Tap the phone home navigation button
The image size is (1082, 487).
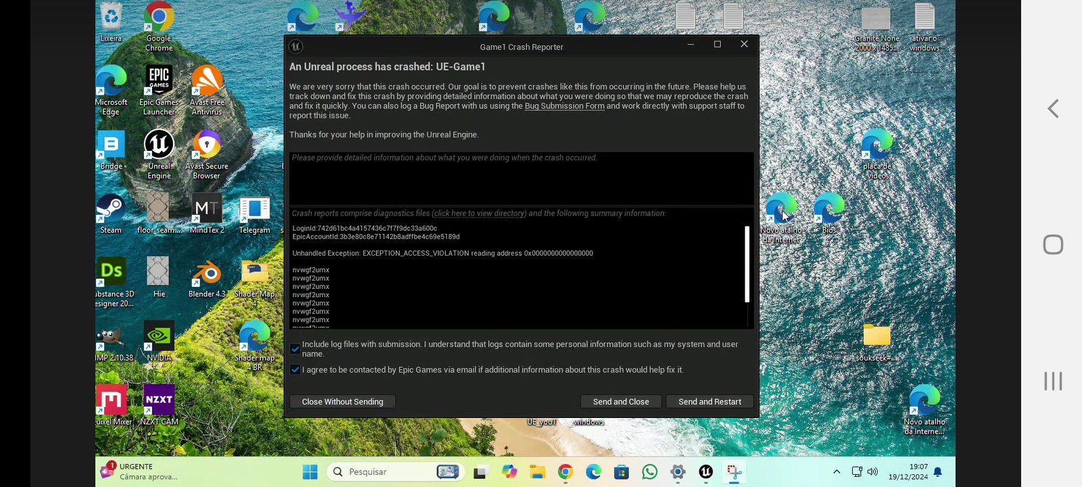tap(1053, 244)
